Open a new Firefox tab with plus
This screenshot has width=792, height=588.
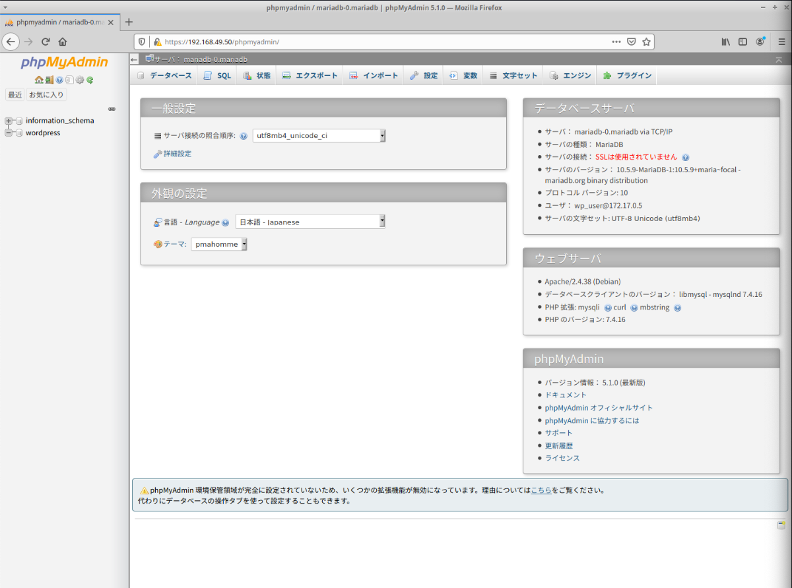click(x=129, y=22)
